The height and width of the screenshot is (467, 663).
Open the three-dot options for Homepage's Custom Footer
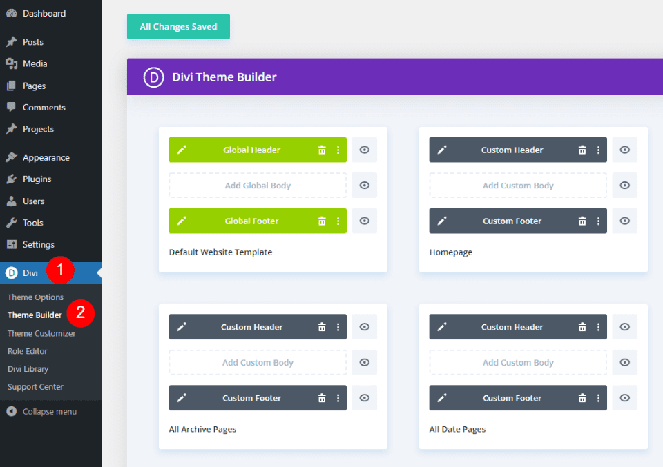pos(598,221)
